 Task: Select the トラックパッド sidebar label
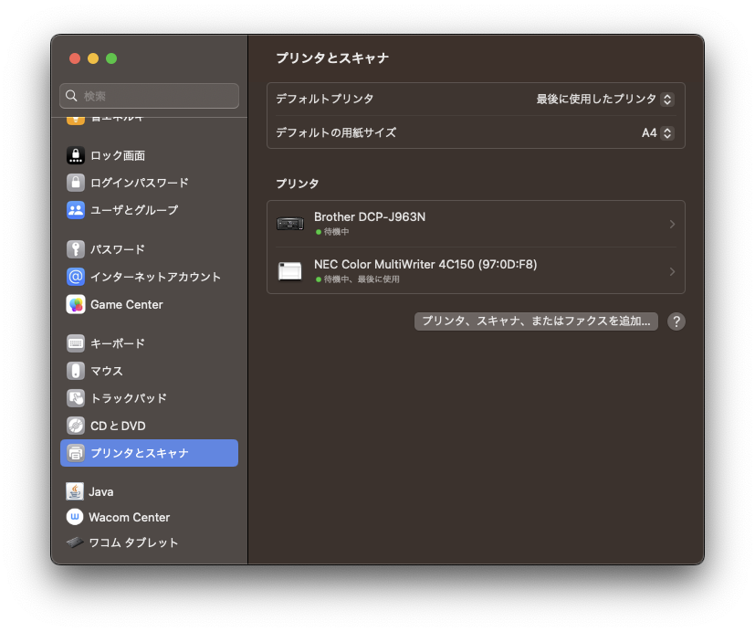coord(129,398)
